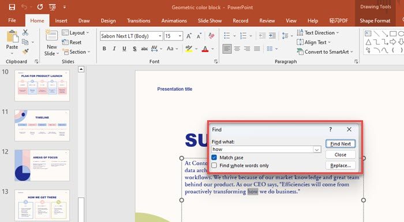Screen dimensions: 404x222
Task: Click the slide panel scroll up arrow
Action: pos(81,69)
